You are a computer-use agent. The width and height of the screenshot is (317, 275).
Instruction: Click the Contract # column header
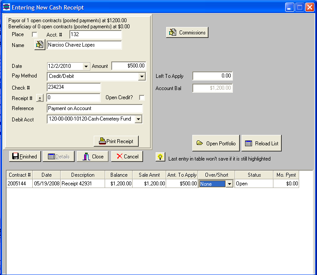(x=19, y=175)
